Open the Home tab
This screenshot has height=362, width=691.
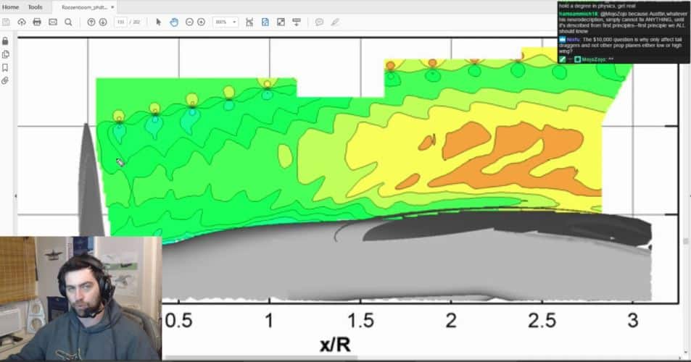coord(11,7)
